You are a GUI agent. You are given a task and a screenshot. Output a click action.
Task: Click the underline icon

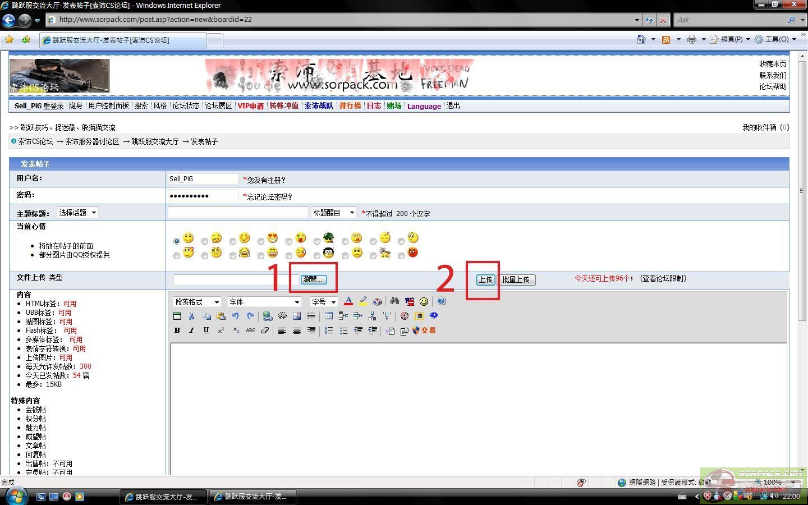206,330
